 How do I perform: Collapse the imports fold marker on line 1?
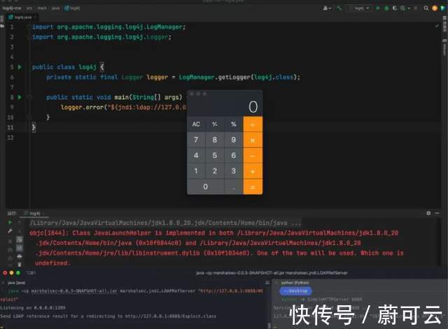click(x=29, y=27)
